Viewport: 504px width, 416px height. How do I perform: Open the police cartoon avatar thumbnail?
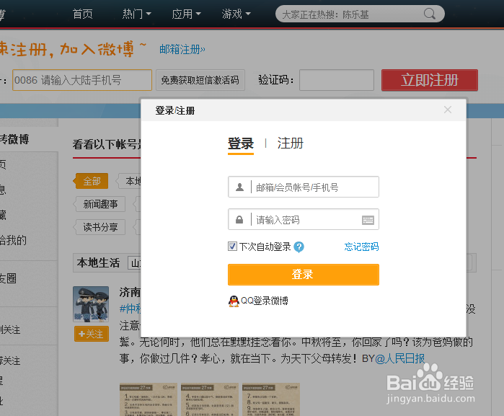[x=91, y=304]
